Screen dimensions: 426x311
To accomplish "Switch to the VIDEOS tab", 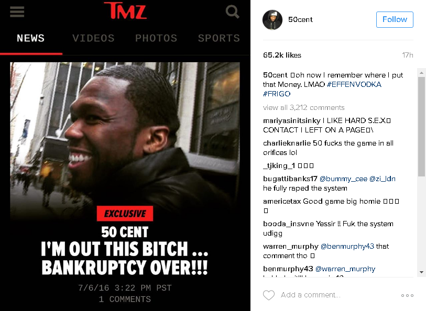I will point(93,38).
